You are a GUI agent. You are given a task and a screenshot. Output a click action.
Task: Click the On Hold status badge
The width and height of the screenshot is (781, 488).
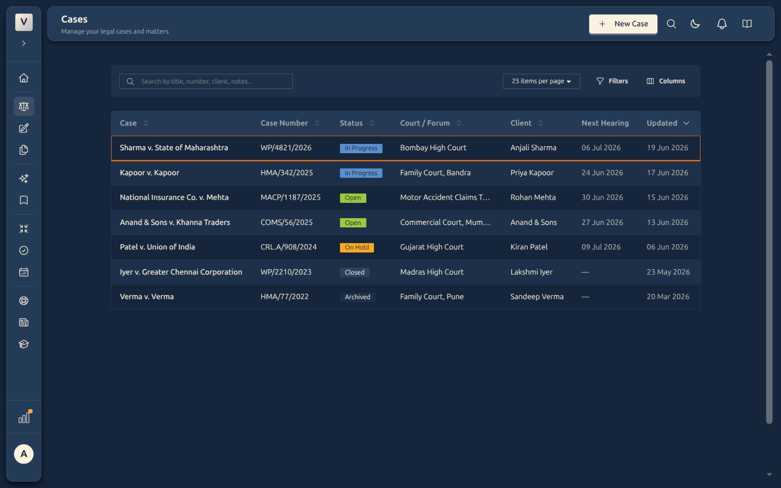pos(357,247)
